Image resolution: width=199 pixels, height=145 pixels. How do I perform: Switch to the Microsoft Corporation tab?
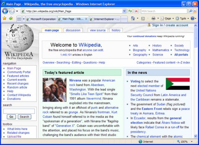point(41,19)
